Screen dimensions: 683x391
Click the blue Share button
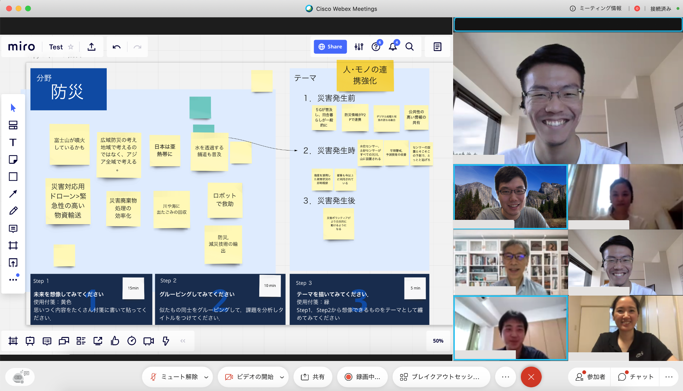click(330, 47)
